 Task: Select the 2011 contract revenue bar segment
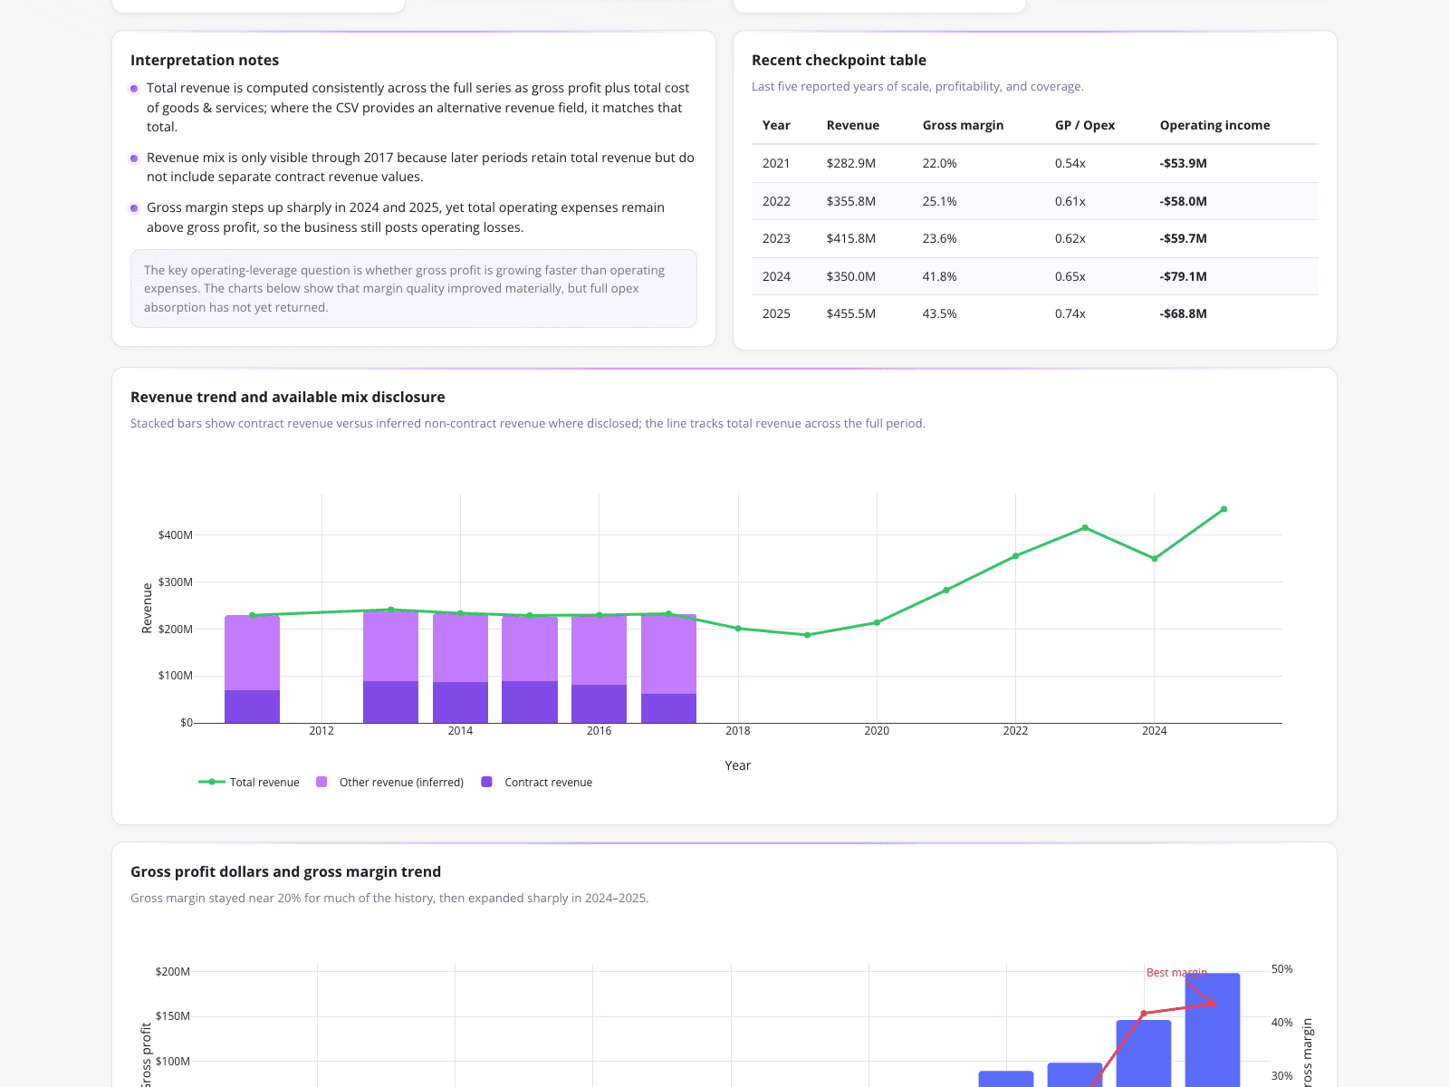click(252, 707)
